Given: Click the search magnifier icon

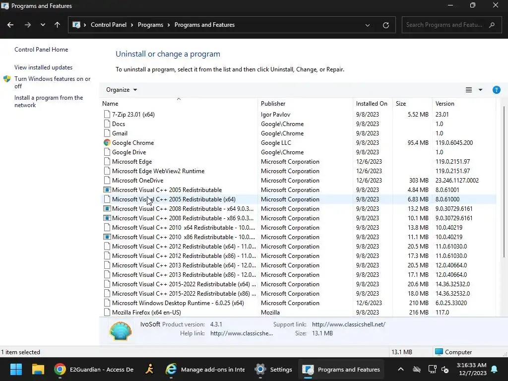Looking at the screenshot, I should [492, 25].
